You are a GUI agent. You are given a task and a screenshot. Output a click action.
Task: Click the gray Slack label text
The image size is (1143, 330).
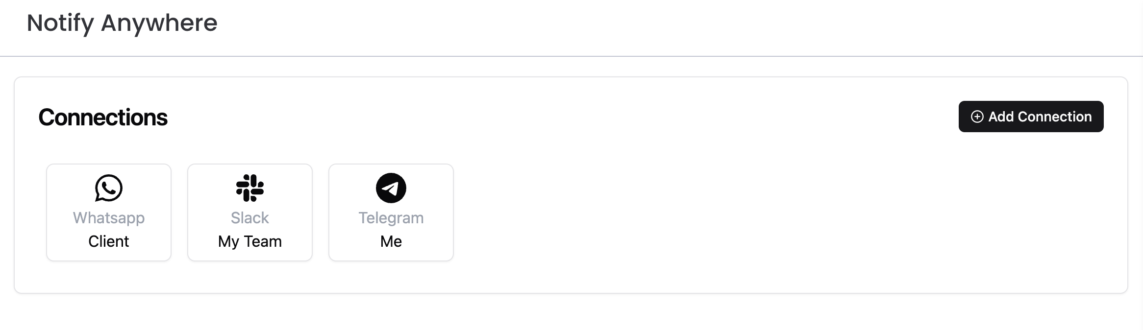[x=250, y=218]
